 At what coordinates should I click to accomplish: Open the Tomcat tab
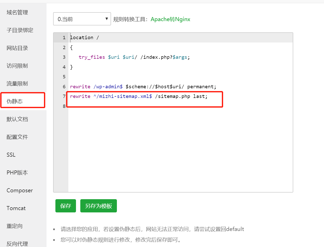[x=16, y=208]
